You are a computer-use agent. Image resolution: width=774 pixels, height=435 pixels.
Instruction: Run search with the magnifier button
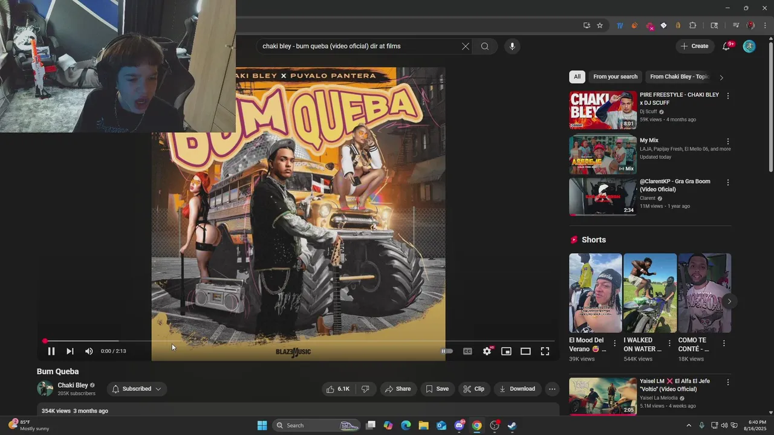[x=485, y=46]
